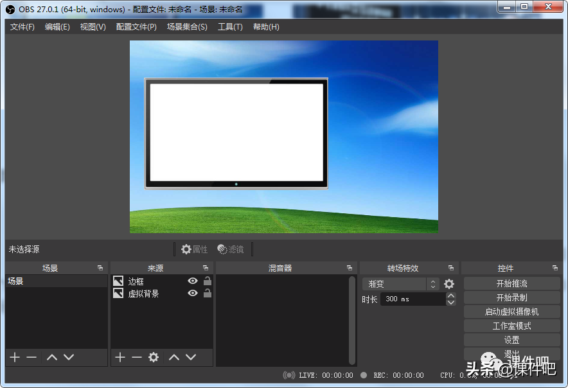Pop out the 混音器 dock panel
Image resolution: width=568 pixels, height=388 pixels.
[x=350, y=268]
